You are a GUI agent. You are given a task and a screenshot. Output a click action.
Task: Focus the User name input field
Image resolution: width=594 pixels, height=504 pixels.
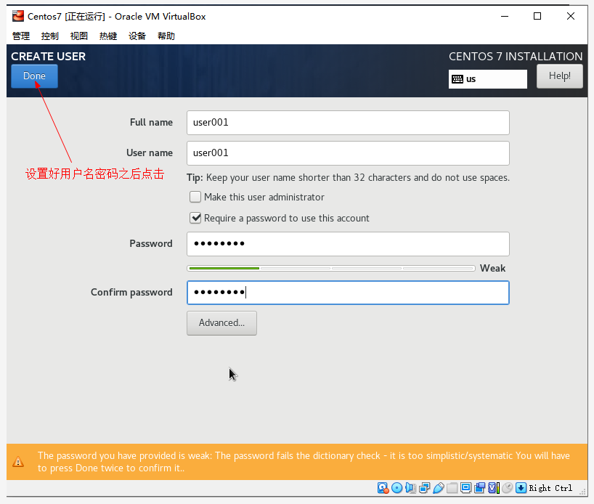pos(348,153)
